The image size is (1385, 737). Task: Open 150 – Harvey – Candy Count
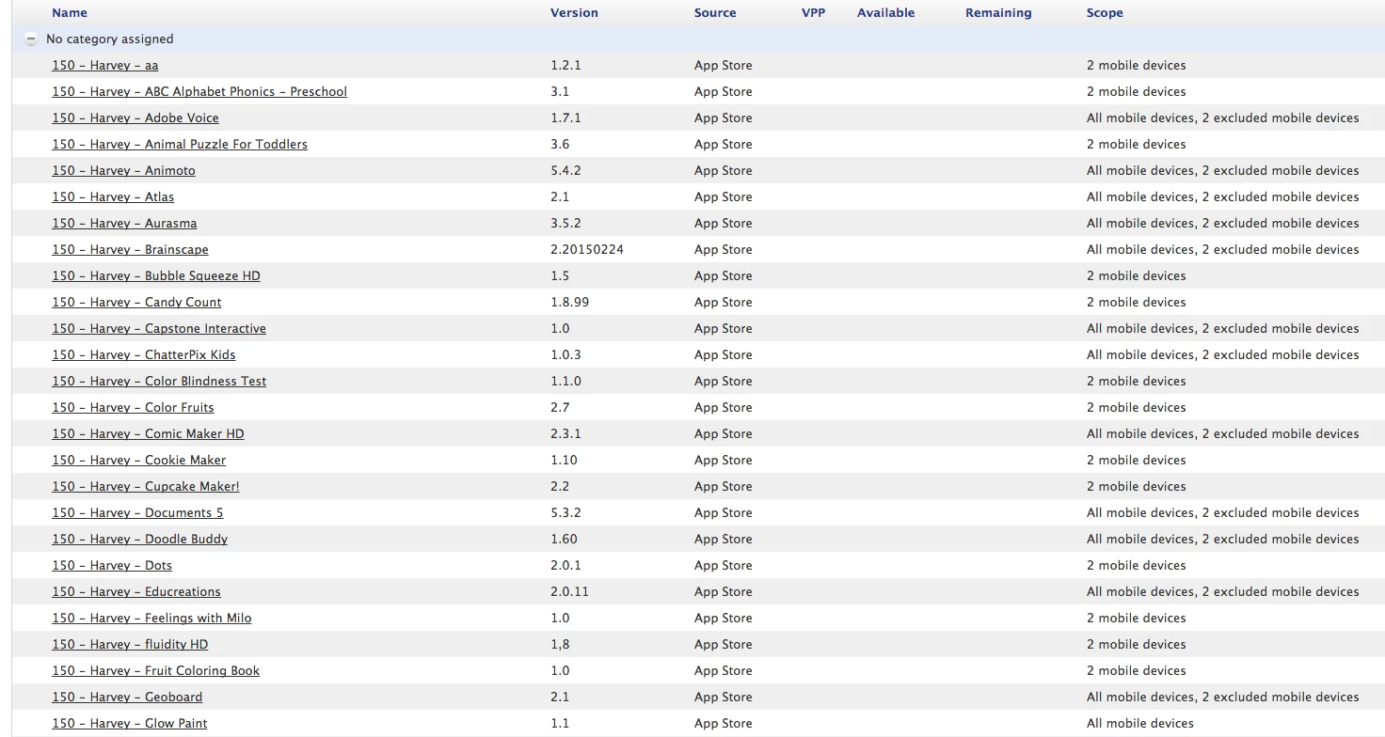tap(136, 303)
